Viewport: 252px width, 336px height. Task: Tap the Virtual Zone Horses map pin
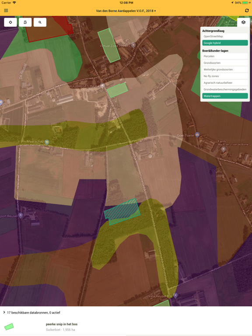(x=133, y=45)
